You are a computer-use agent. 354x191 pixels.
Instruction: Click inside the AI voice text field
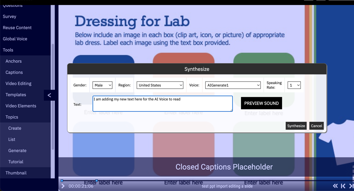pyautogui.click(x=162, y=103)
